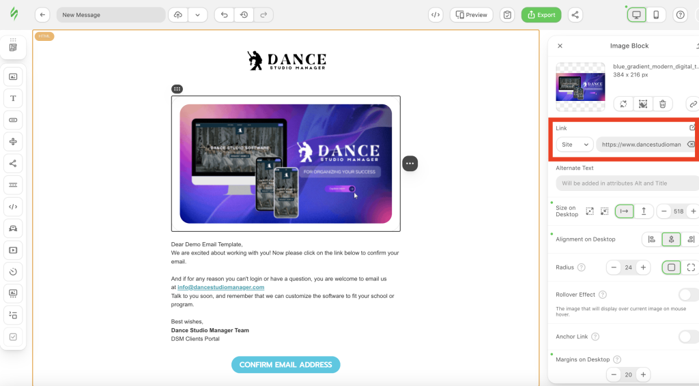Click the share icon in top bar
Image resolution: width=699 pixels, height=386 pixels.
pyautogui.click(x=575, y=15)
